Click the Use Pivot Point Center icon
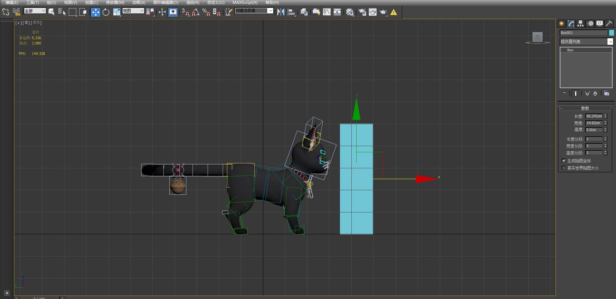616x299 pixels. click(150, 12)
